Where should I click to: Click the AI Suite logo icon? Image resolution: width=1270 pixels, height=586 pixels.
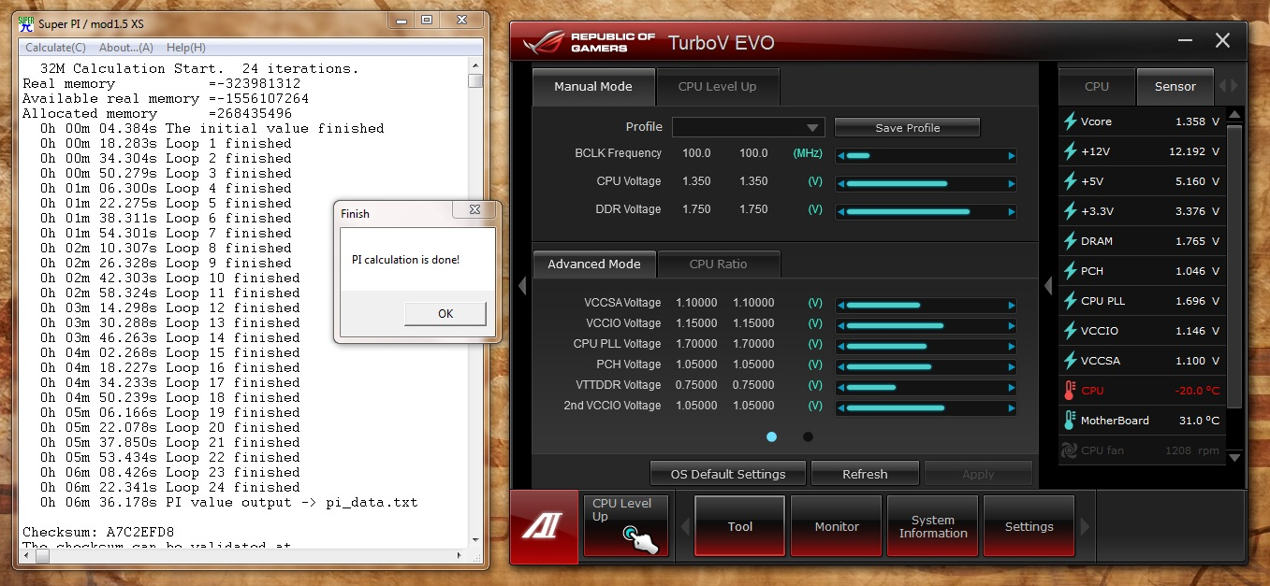click(x=544, y=527)
